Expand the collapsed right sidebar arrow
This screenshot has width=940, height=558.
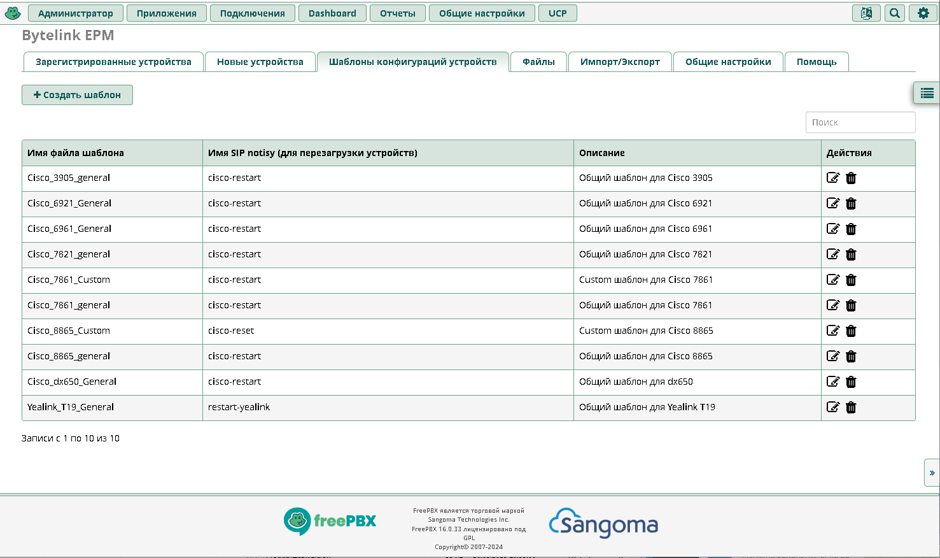click(932, 473)
